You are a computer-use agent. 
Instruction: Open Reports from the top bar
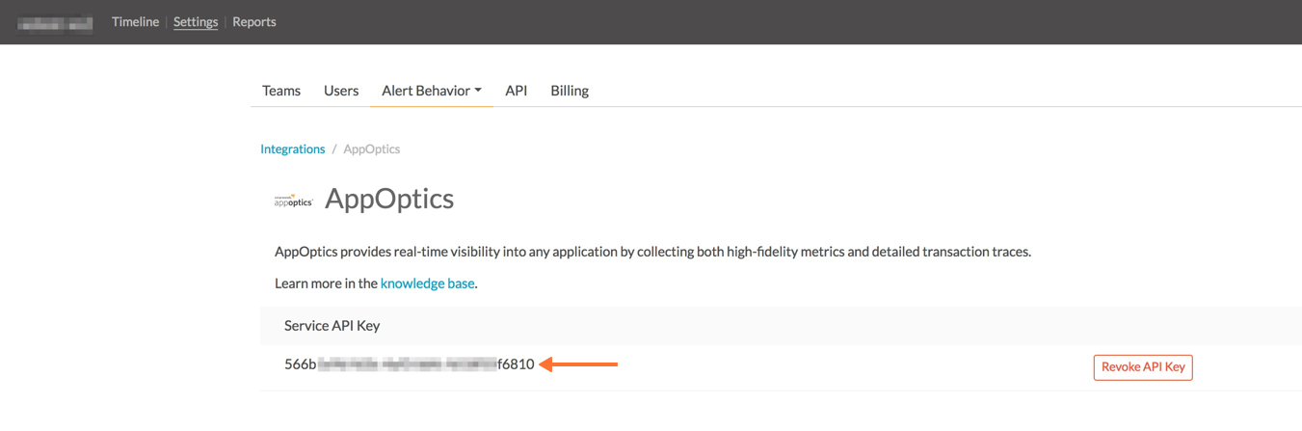[x=254, y=21]
